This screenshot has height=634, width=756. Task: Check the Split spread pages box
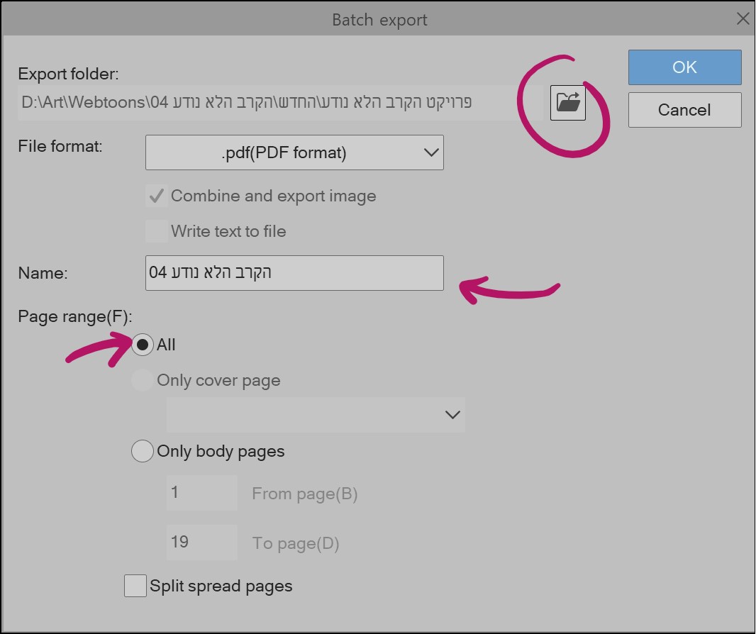135,586
